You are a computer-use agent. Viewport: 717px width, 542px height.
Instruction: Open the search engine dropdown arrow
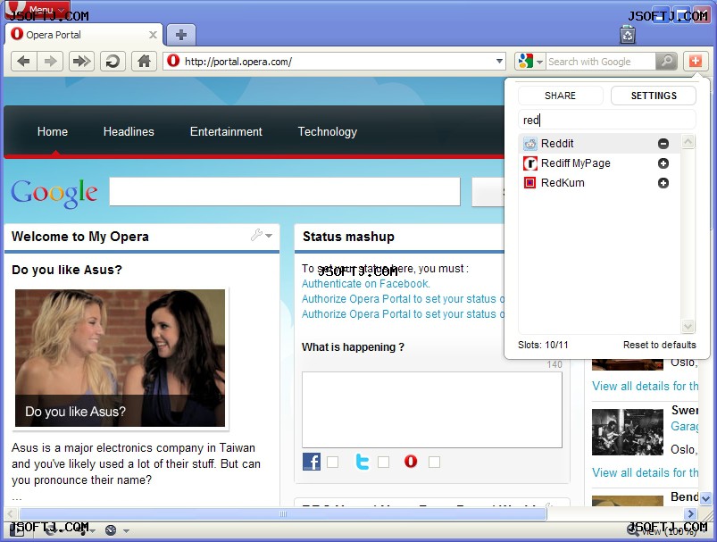pos(539,62)
